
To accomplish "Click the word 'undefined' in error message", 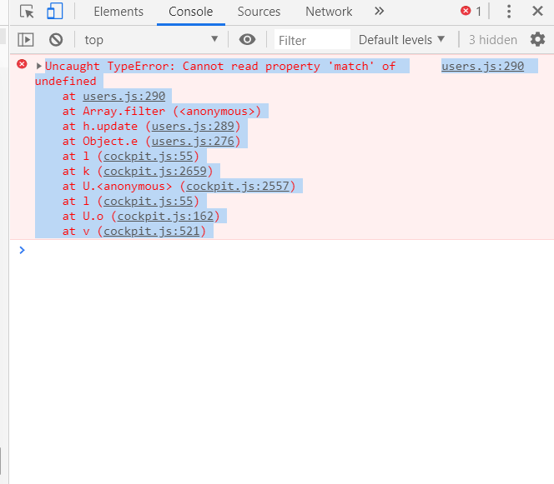I will 65,81.
